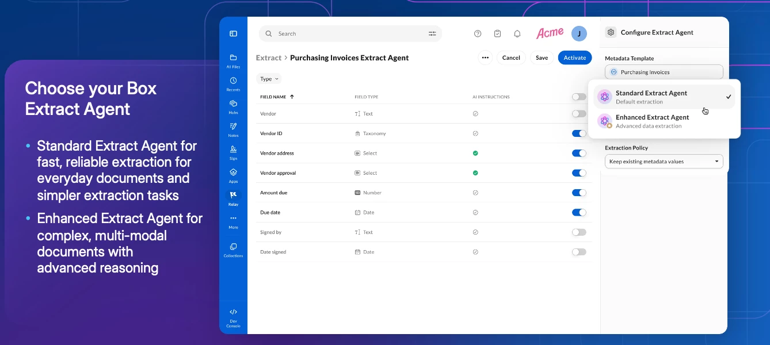Click the Signed by field name
This screenshot has height=345, width=770.
click(x=270, y=232)
